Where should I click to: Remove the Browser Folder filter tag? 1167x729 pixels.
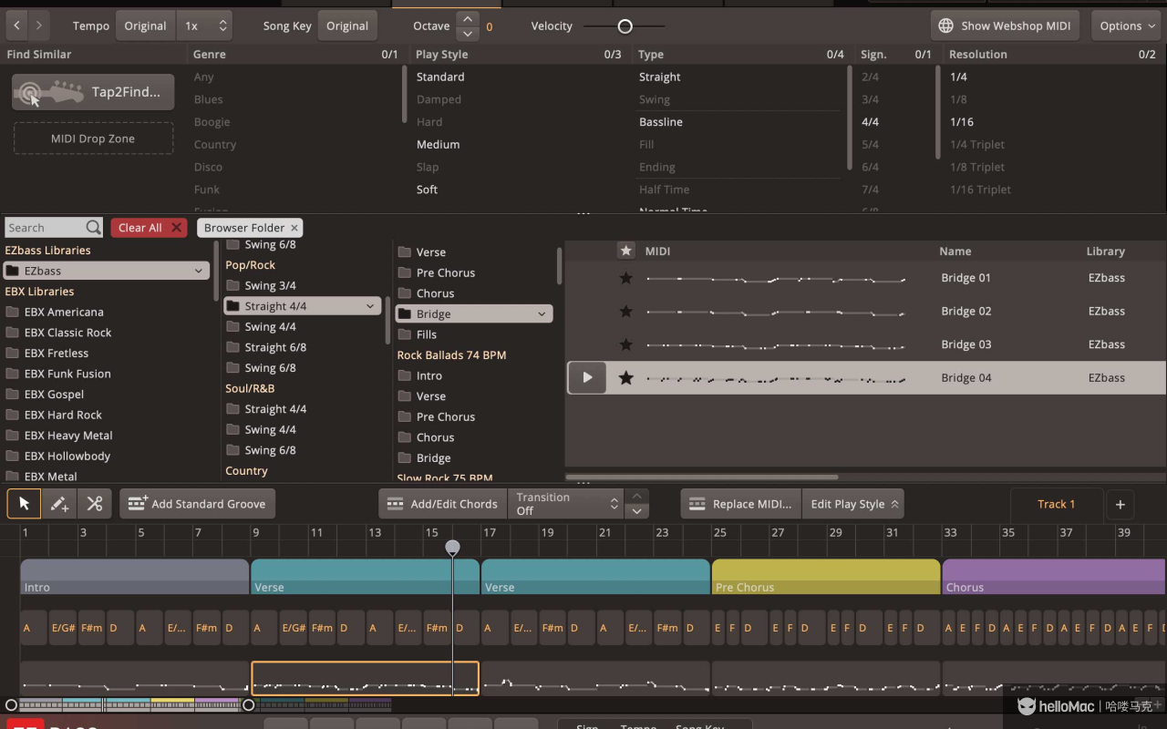pyautogui.click(x=294, y=228)
